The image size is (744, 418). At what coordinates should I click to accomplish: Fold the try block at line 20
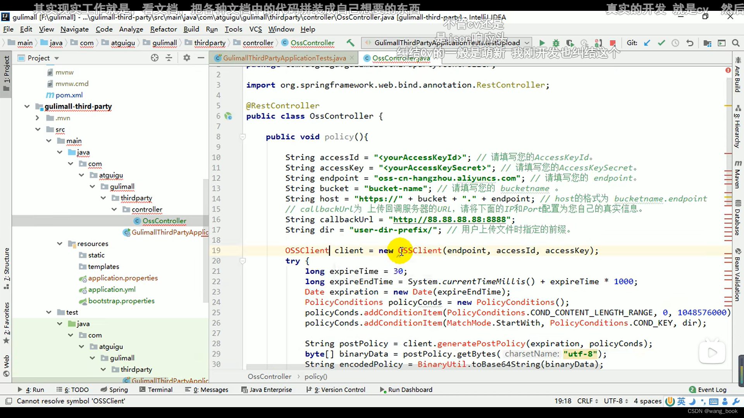pyautogui.click(x=243, y=261)
